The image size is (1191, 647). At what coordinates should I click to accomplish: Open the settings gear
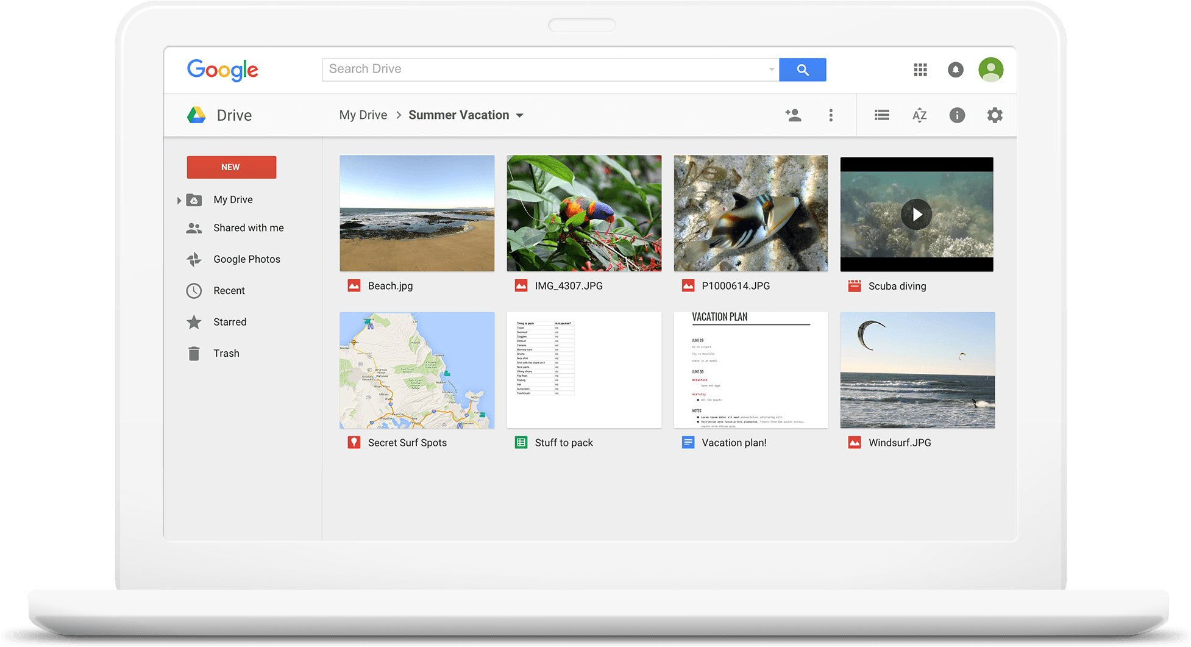[x=995, y=115]
